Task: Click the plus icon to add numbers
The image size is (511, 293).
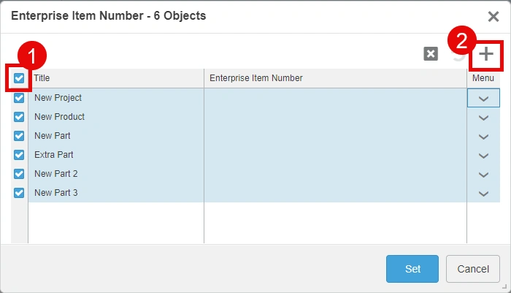Action: click(x=486, y=54)
